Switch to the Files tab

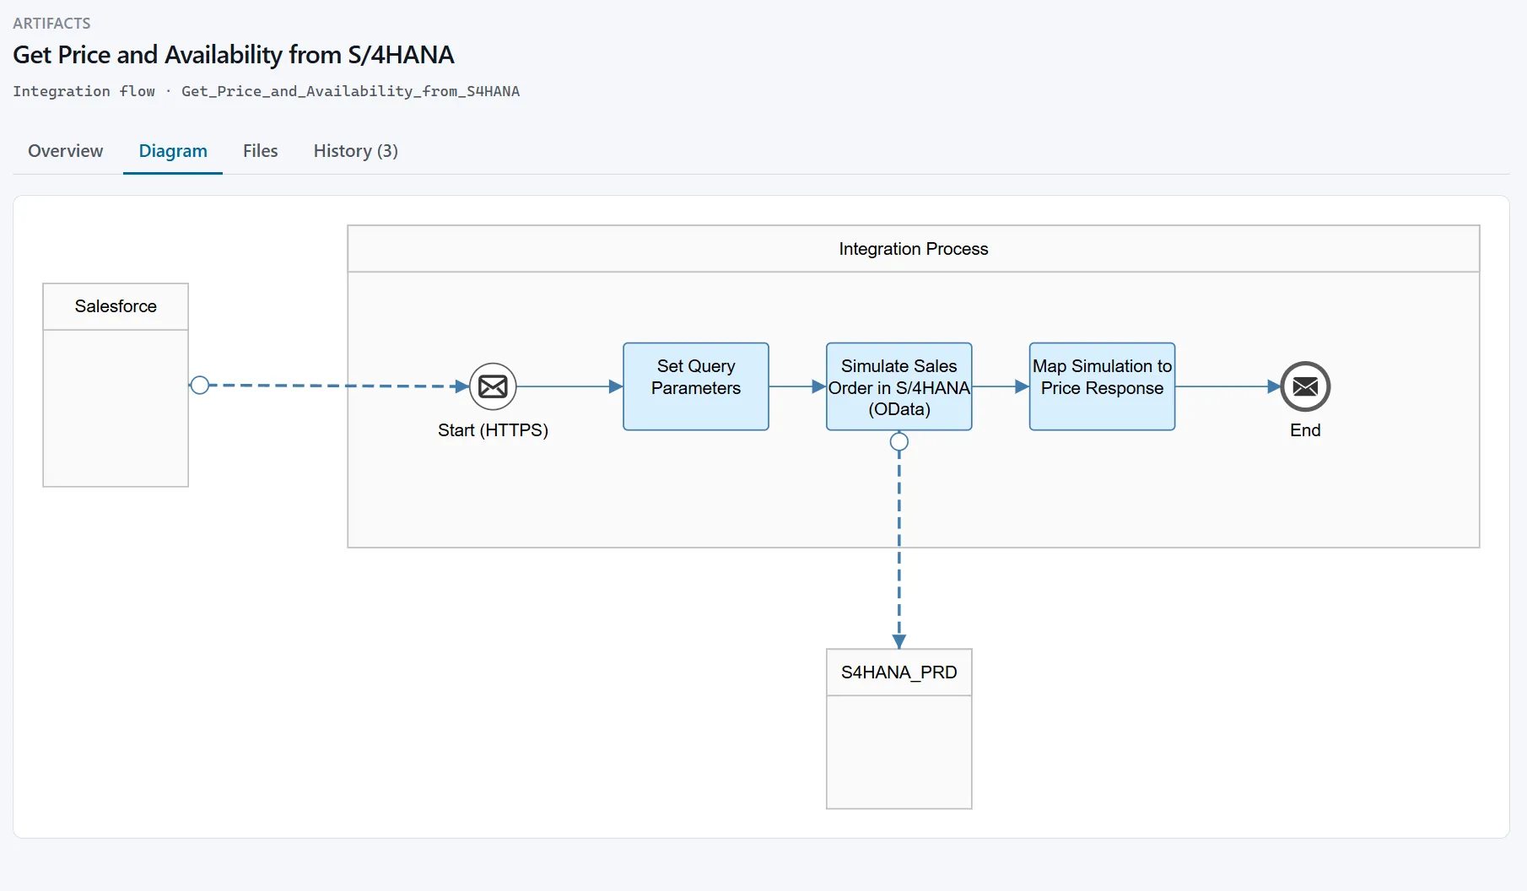point(260,151)
